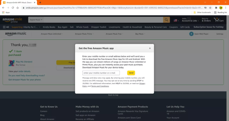Image resolution: width=229 pixels, height=121 pixels.
Task: Open the order details link
Action: point(24,71)
